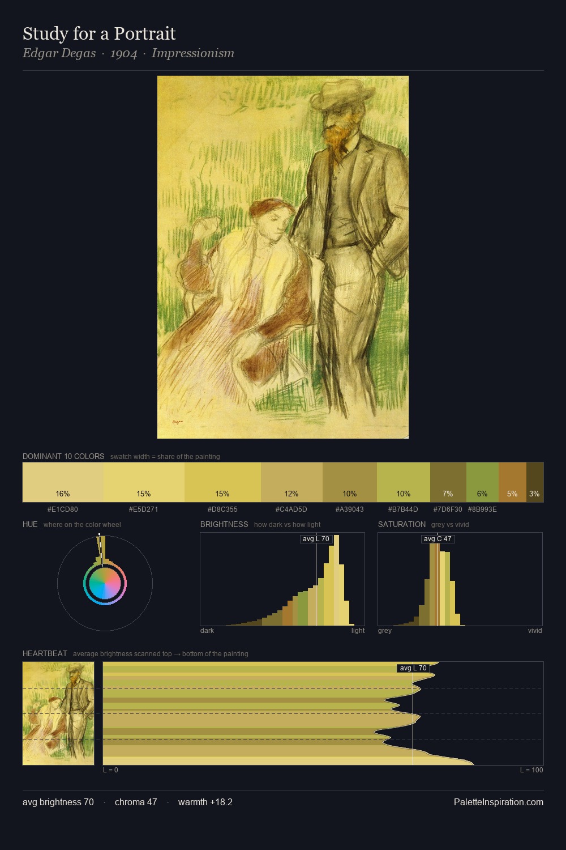
Task: Click the 'Edgar Degas' artist name
Action: [59, 53]
